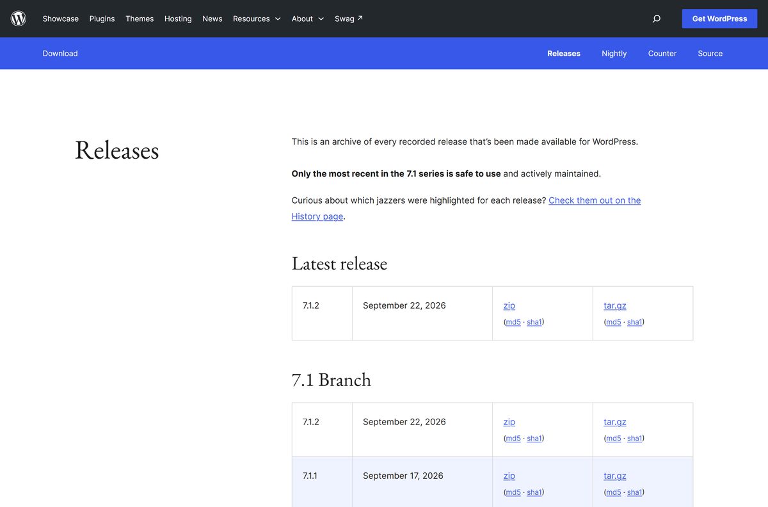768x507 pixels.
Task: Open md5 for 7.1.1 zip
Action: 513,492
